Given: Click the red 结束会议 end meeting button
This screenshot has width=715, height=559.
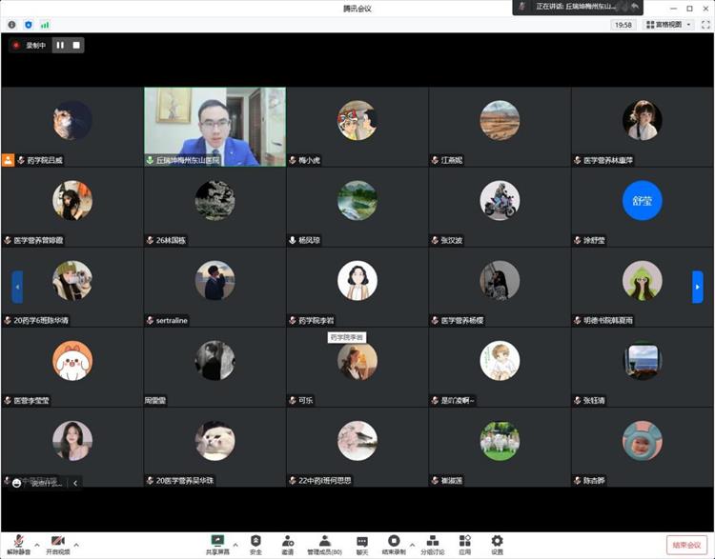Looking at the screenshot, I should click(686, 545).
